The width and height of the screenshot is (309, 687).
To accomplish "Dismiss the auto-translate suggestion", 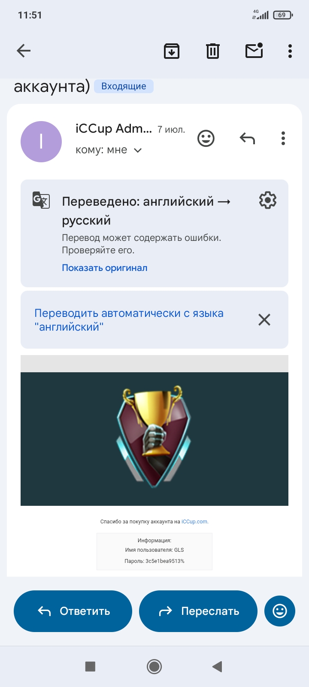I will [264, 319].
